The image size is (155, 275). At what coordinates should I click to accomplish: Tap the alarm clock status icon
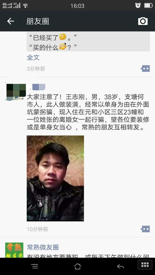138,5
